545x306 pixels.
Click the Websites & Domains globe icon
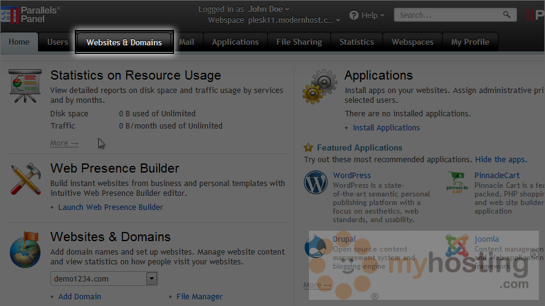pos(25,250)
